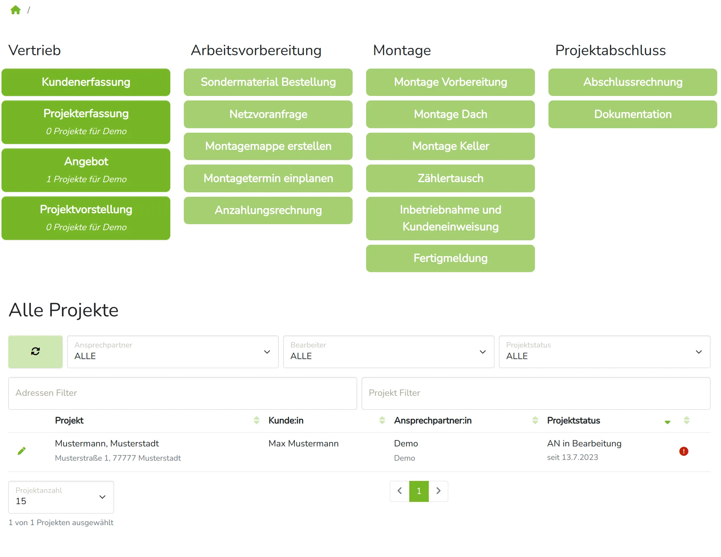Click the Projektabschluss heading
Image resolution: width=721 pixels, height=557 pixels.
pos(610,50)
